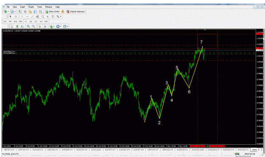Open the Insert menu
This screenshot has width=265, height=157.
22,7
